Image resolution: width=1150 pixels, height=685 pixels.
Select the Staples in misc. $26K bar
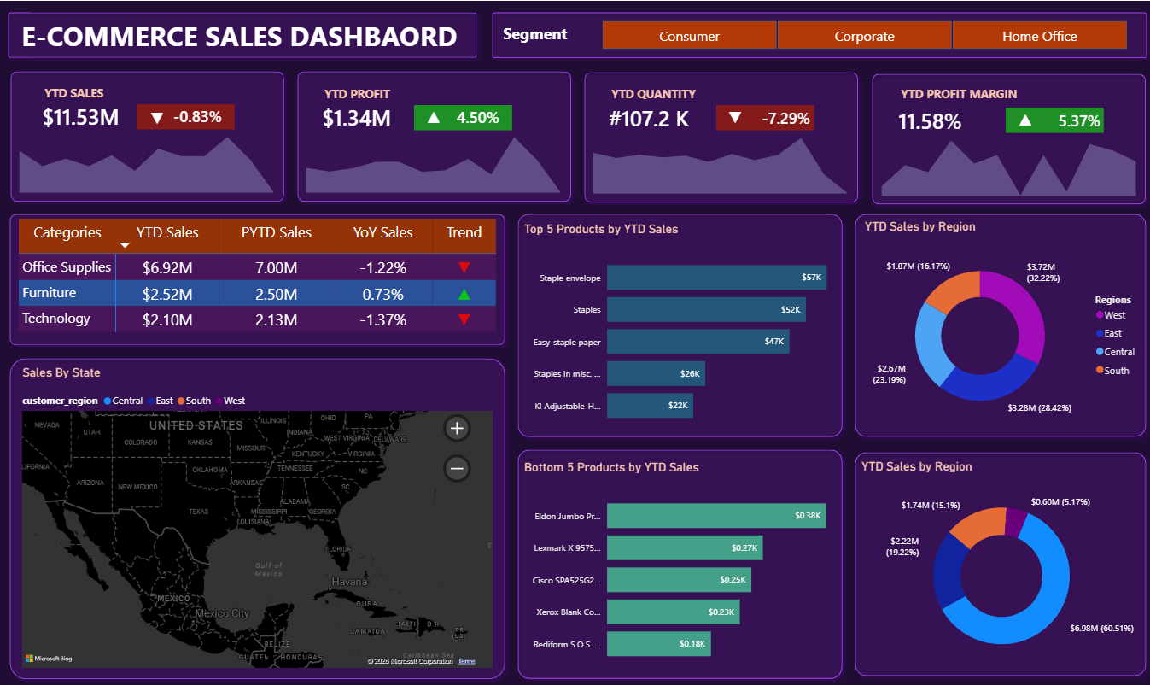(656, 373)
